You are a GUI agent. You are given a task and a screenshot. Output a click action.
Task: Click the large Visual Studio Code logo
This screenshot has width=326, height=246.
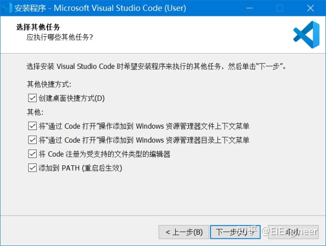tap(306, 34)
